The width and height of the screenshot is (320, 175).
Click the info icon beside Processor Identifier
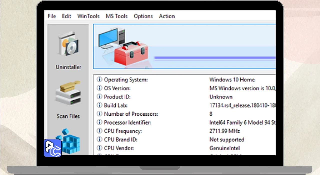pos(100,122)
